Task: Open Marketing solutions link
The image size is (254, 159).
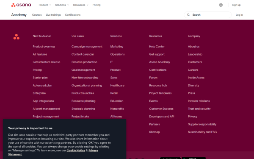Action: [117, 46]
